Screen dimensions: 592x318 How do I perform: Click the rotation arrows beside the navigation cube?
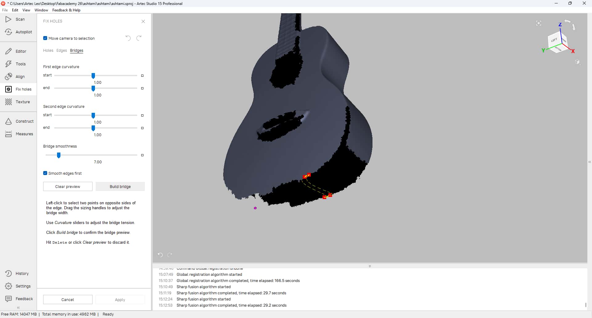click(x=571, y=25)
